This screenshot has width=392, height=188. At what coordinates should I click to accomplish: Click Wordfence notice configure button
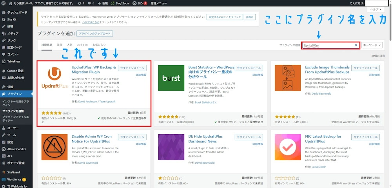pos(225,17)
